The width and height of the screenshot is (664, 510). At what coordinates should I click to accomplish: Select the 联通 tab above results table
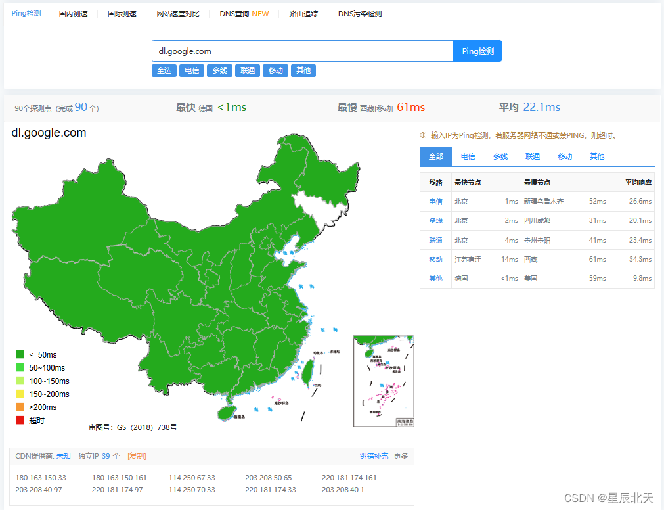532,156
